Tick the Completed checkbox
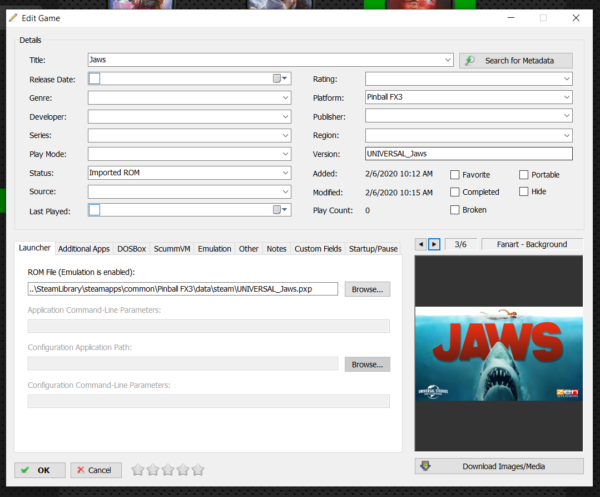Screen dimensions: 600x497 455,192
